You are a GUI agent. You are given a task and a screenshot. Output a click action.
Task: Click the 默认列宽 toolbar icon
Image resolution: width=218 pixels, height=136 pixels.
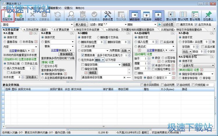click(183, 16)
